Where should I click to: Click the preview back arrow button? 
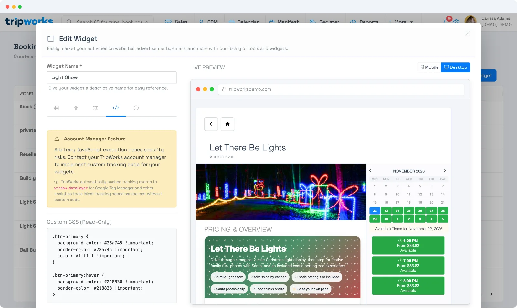211,124
